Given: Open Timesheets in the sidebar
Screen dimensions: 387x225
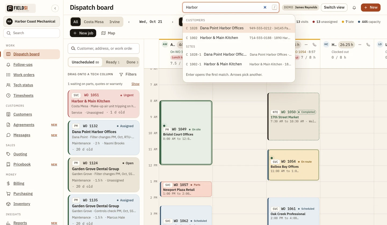Looking at the screenshot, I should [23, 95].
